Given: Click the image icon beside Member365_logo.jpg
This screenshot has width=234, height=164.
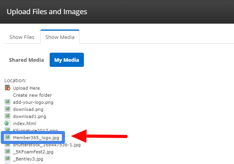Looking at the screenshot, I should [7, 137].
